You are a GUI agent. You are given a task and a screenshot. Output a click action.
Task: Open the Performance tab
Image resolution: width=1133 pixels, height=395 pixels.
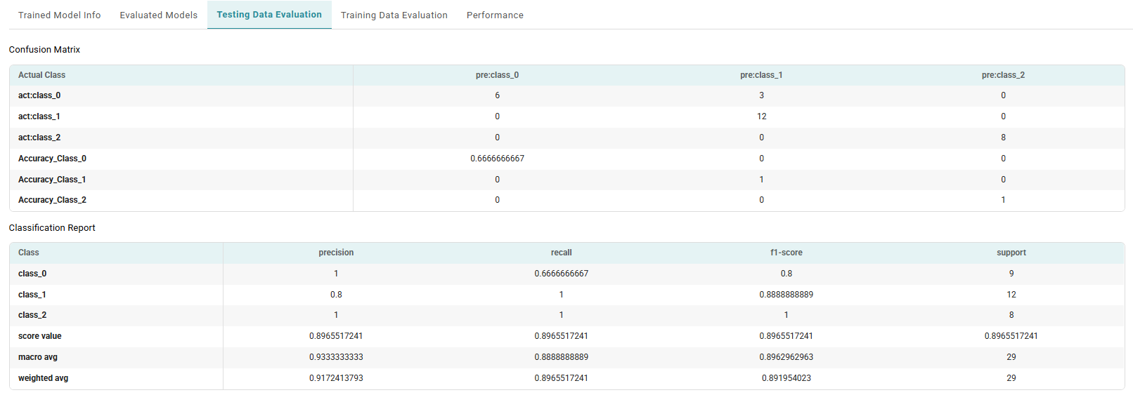pyautogui.click(x=495, y=15)
